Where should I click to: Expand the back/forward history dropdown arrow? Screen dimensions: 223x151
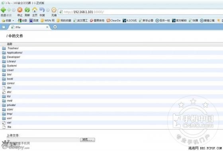[x=14, y=10]
